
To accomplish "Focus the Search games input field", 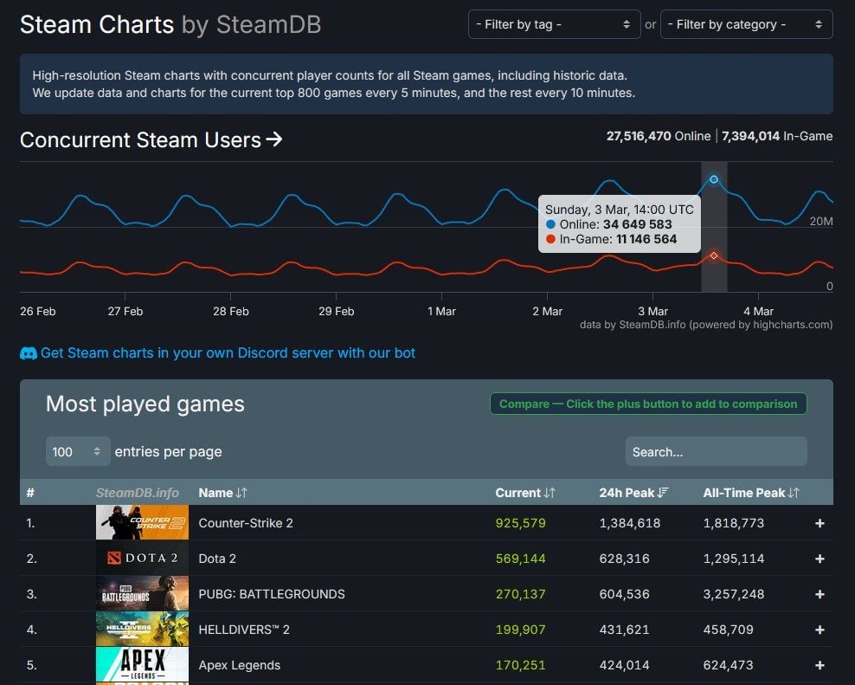I will (716, 451).
